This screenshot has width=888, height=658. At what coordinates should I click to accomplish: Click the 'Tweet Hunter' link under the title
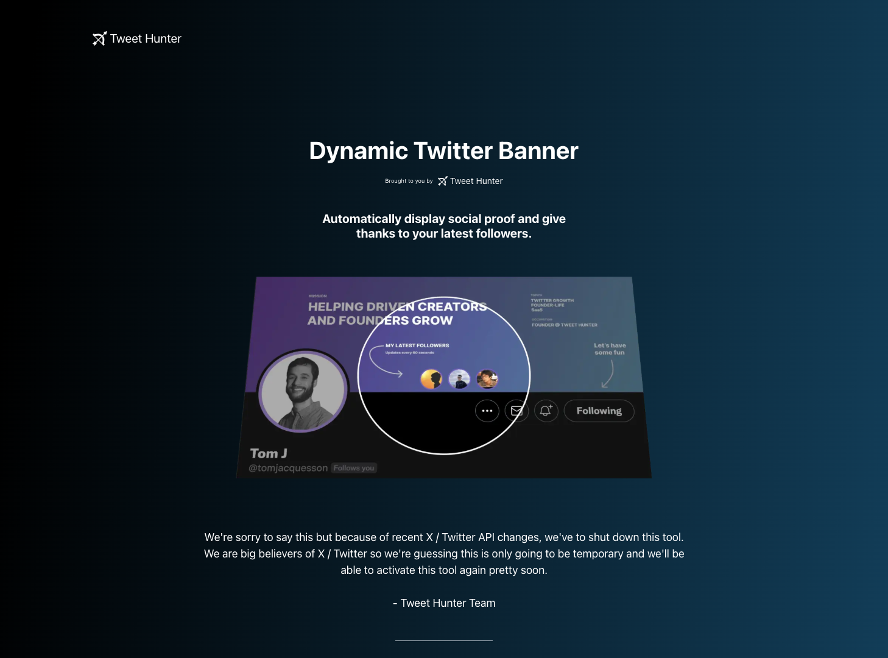pos(476,180)
